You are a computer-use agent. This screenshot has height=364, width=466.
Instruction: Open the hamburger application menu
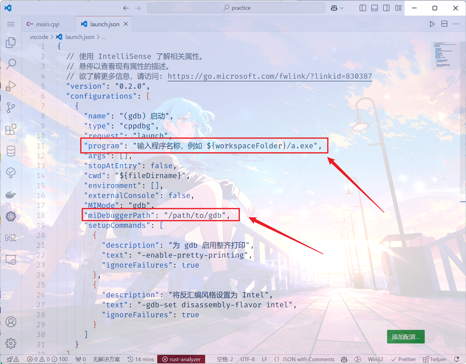pyautogui.click(x=11, y=24)
